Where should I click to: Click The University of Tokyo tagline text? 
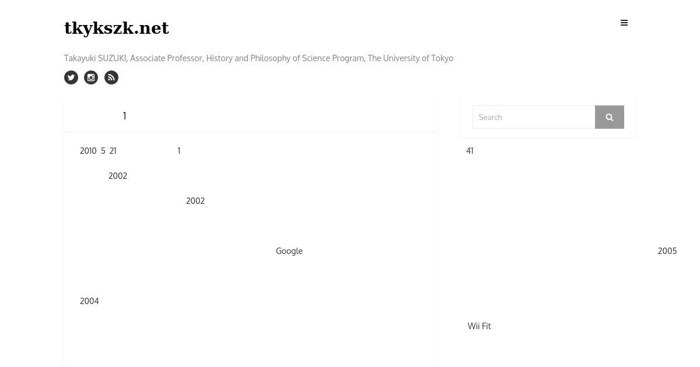pyautogui.click(x=411, y=58)
